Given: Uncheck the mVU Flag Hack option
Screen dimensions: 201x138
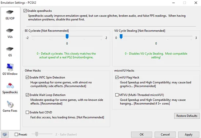Looking at the screenshot, I should point(117,77).
